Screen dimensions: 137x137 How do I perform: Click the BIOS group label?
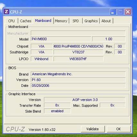(12, 68)
